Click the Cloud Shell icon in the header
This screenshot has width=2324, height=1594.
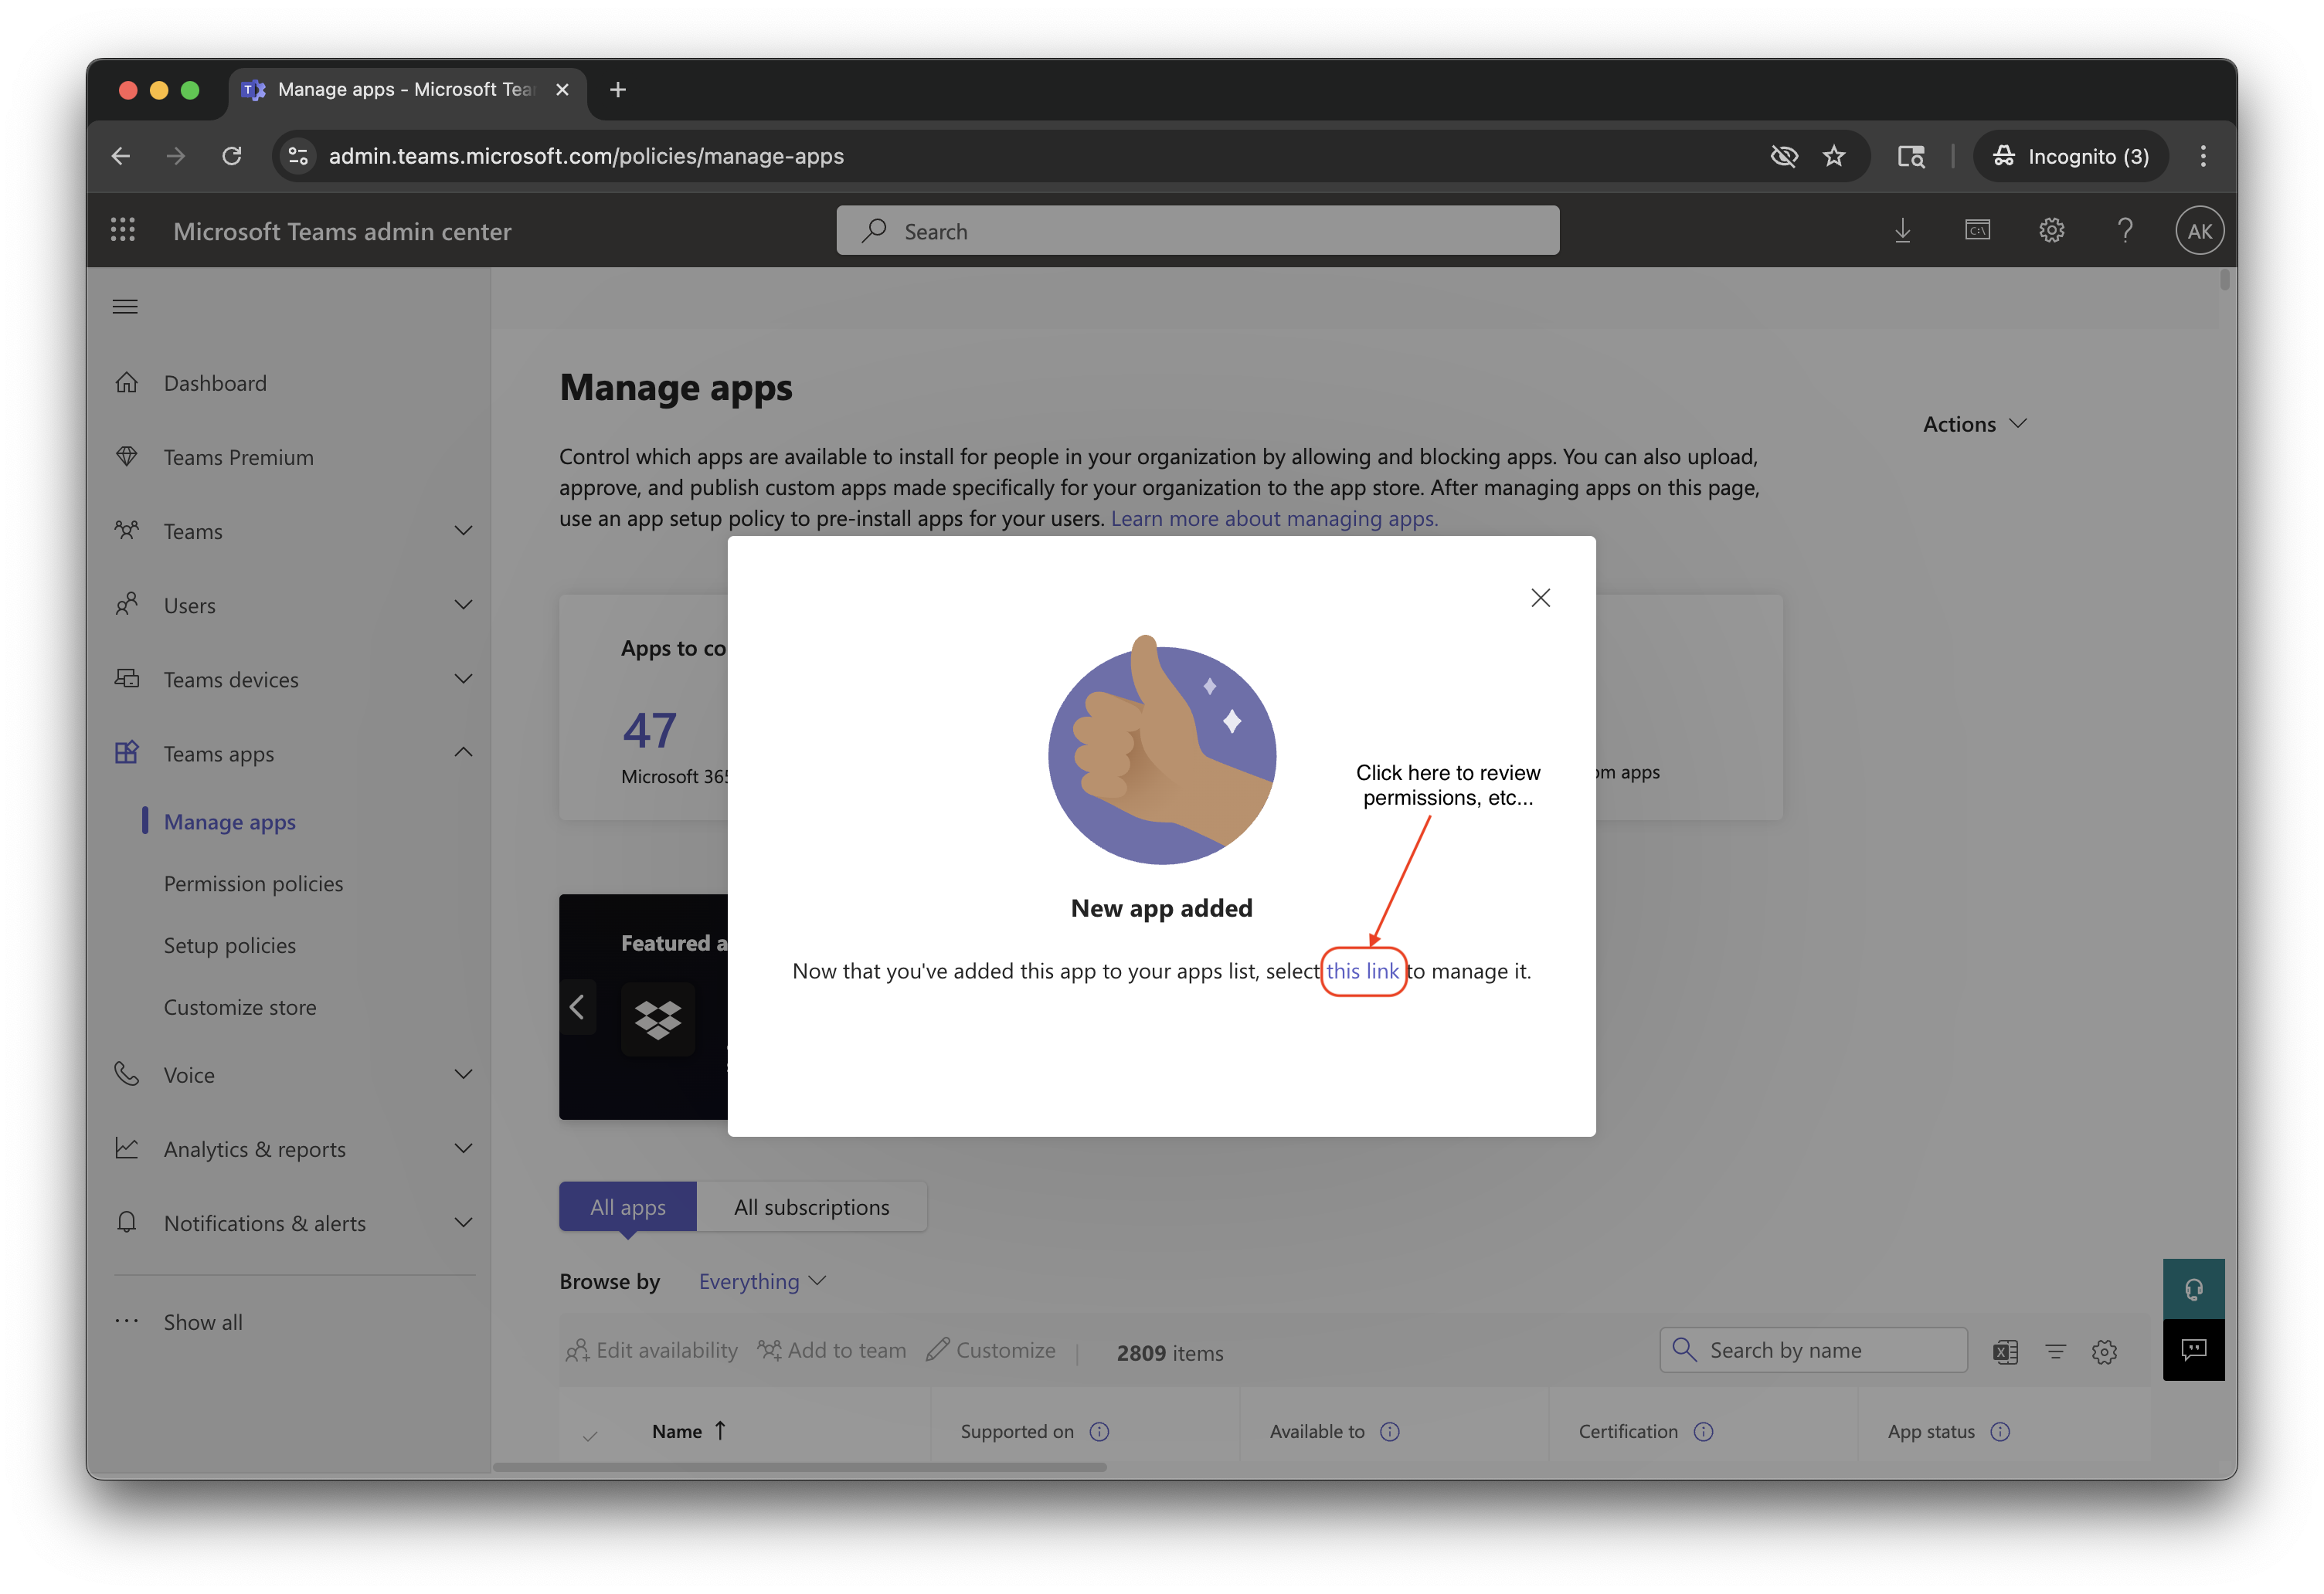tap(1977, 231)
